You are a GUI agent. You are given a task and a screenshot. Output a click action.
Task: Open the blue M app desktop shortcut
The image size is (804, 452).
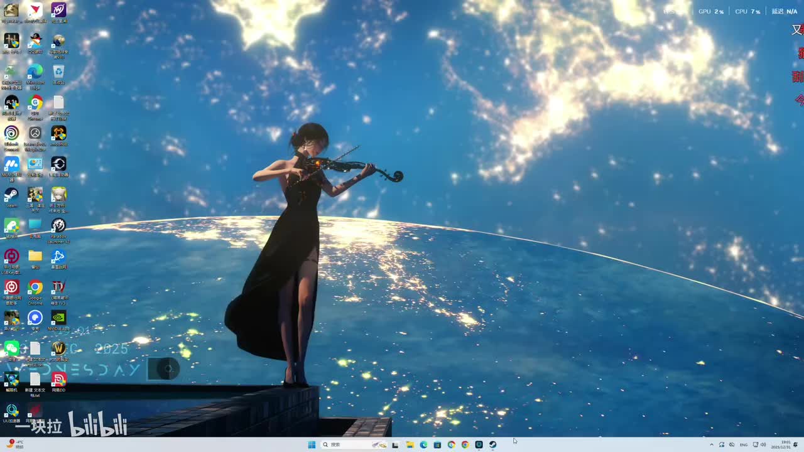click(11, 168)
